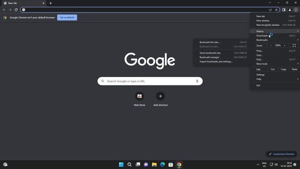Increase zoom with plus button

click(x=285, y=46)
